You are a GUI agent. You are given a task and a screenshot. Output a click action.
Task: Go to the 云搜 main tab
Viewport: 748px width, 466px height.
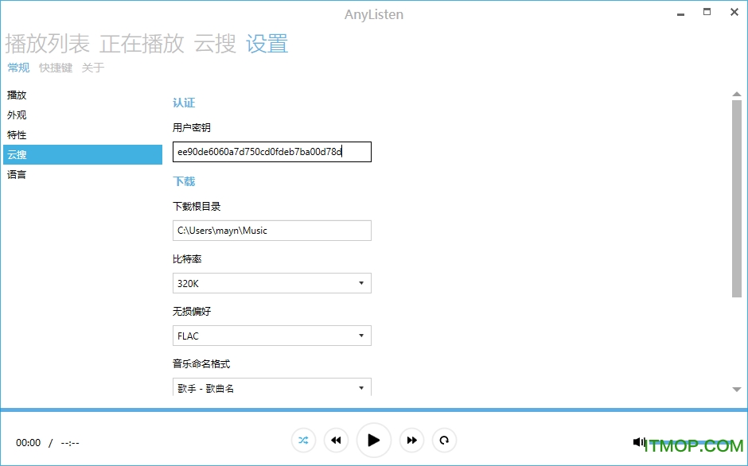[215, 44]
